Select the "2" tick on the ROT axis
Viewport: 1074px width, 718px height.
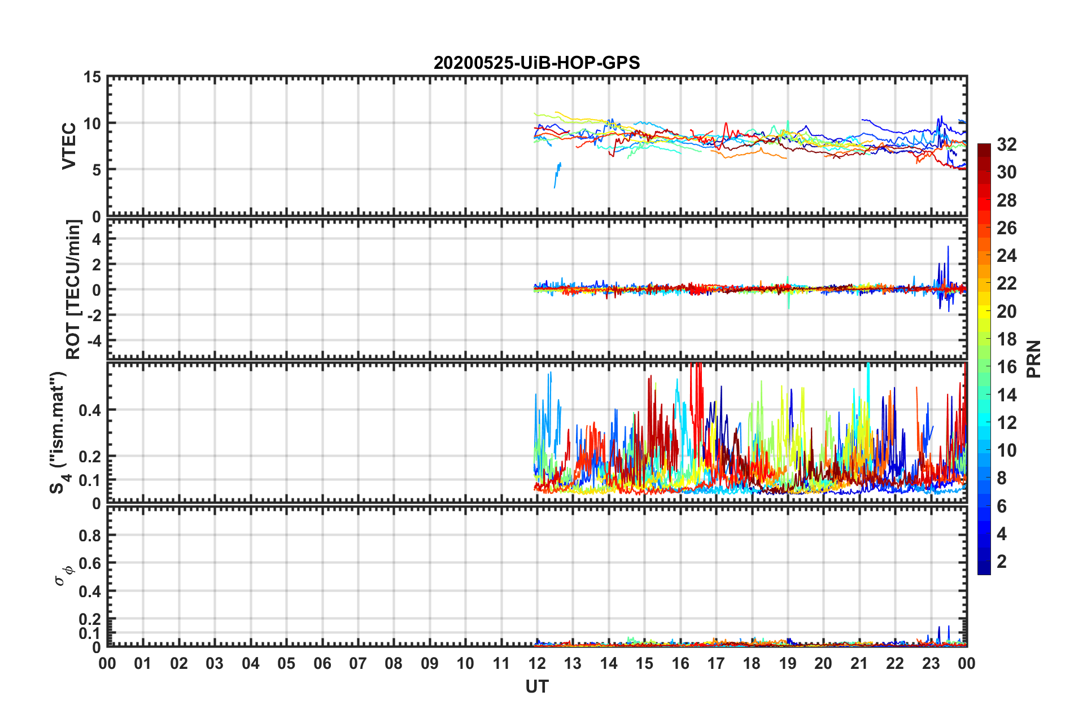(x=97, y=264)
